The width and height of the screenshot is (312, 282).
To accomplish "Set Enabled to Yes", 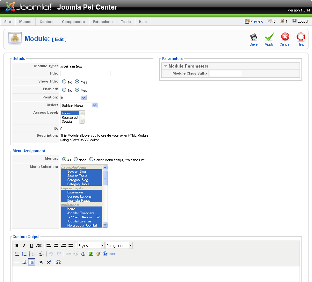I will pyautogui.click(x=77, y=90).
